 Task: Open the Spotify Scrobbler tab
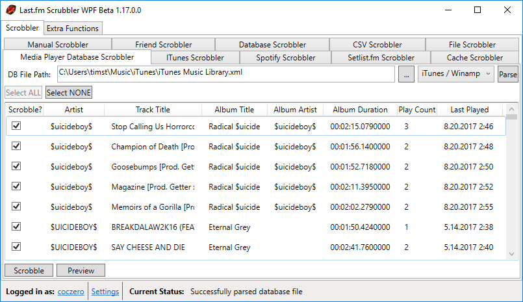coord(285,58)
